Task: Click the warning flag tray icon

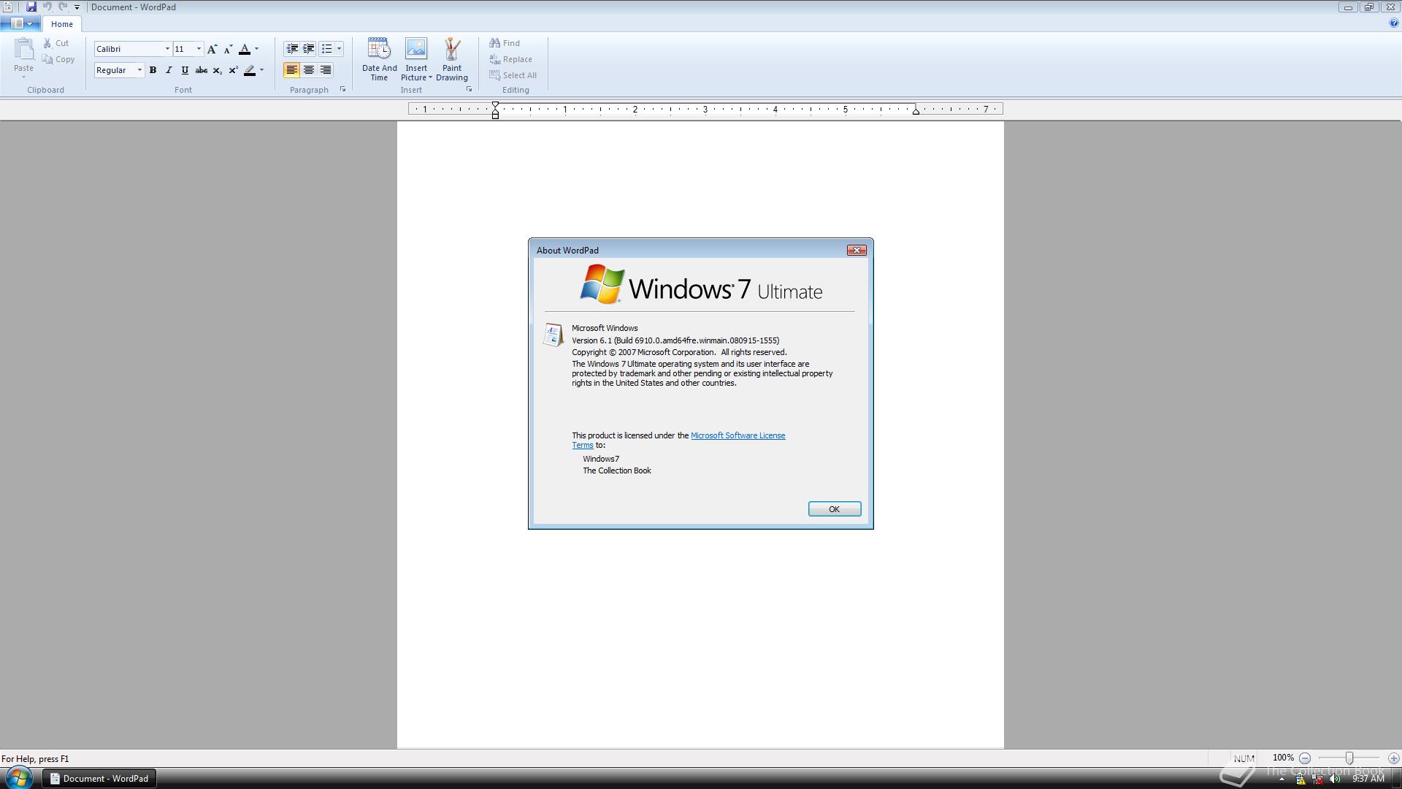Action: tap(1301, 779)
